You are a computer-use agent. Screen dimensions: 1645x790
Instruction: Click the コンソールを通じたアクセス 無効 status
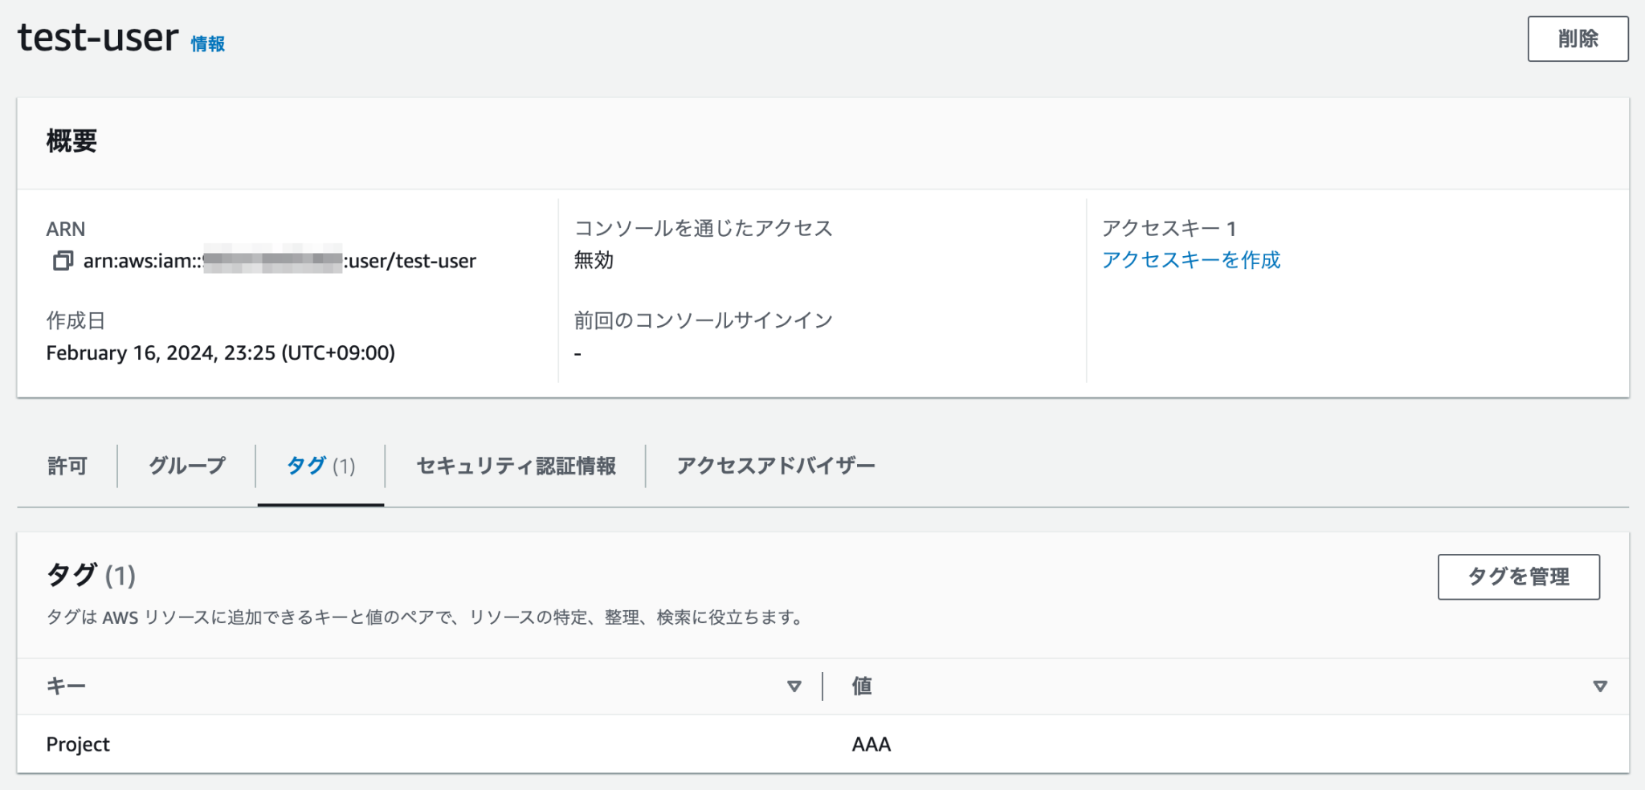[590, 260]
